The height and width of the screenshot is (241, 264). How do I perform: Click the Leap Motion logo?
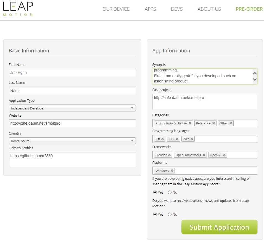(x=18, y=9)
